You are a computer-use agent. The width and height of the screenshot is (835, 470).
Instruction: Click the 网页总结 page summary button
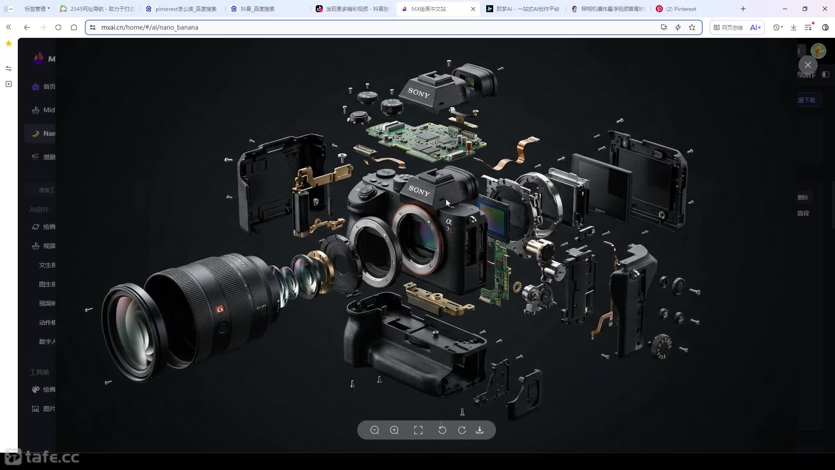728,27
